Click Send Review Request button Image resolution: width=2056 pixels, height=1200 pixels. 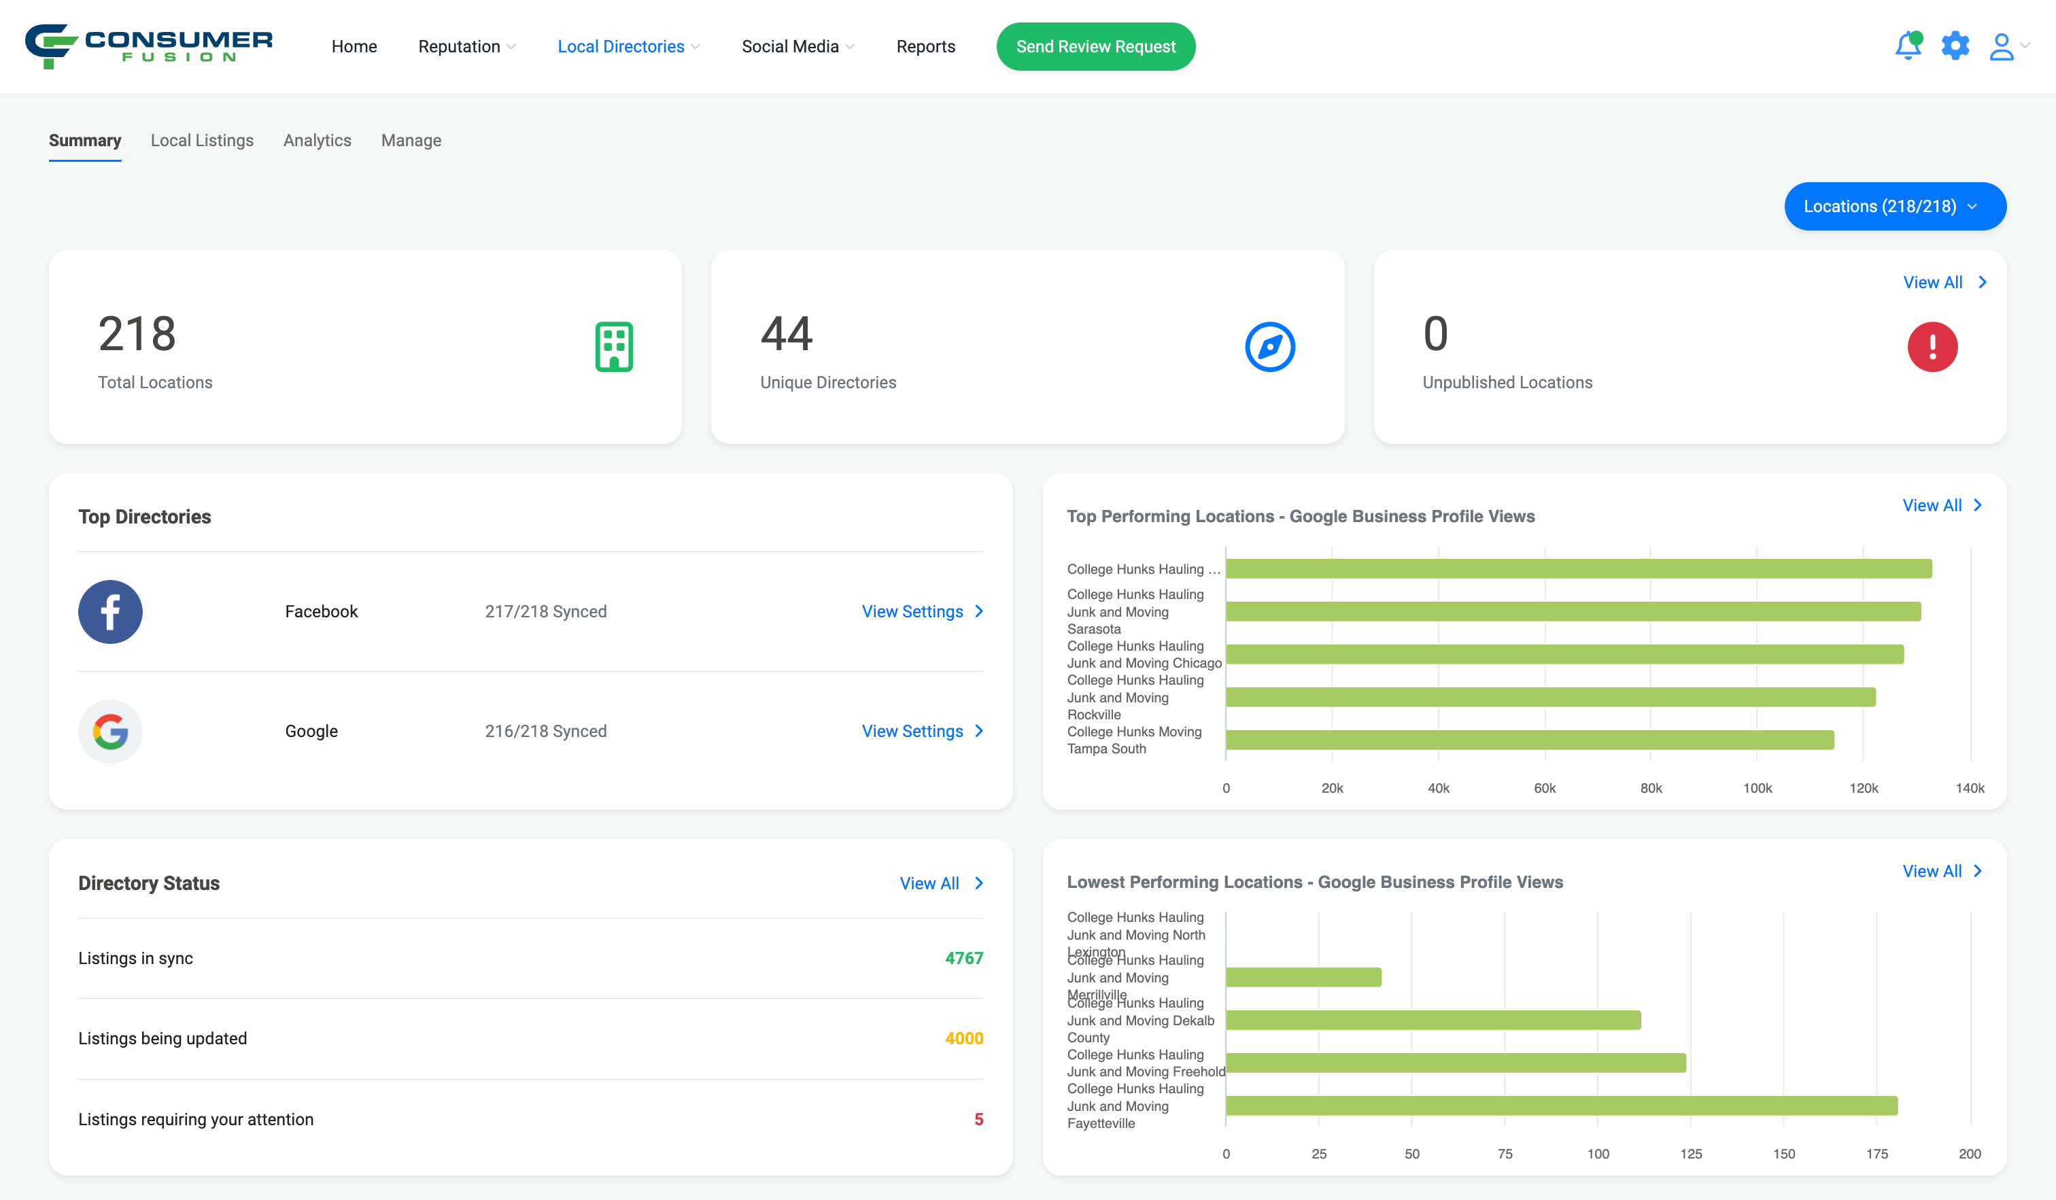1095,46
